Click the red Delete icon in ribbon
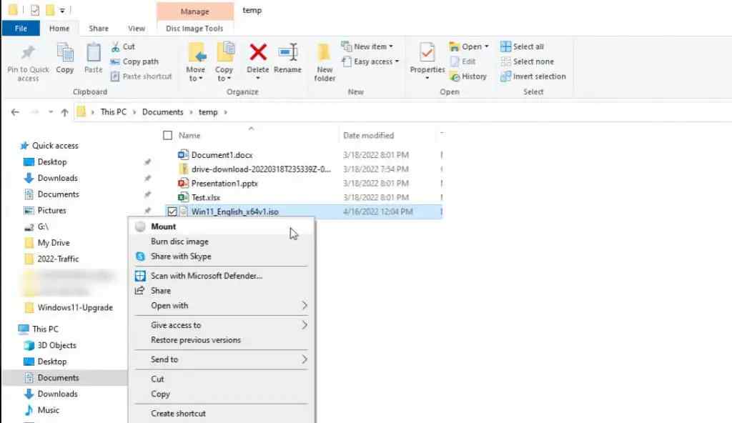Viewport: 732px width, 423px height. [257, 53]
